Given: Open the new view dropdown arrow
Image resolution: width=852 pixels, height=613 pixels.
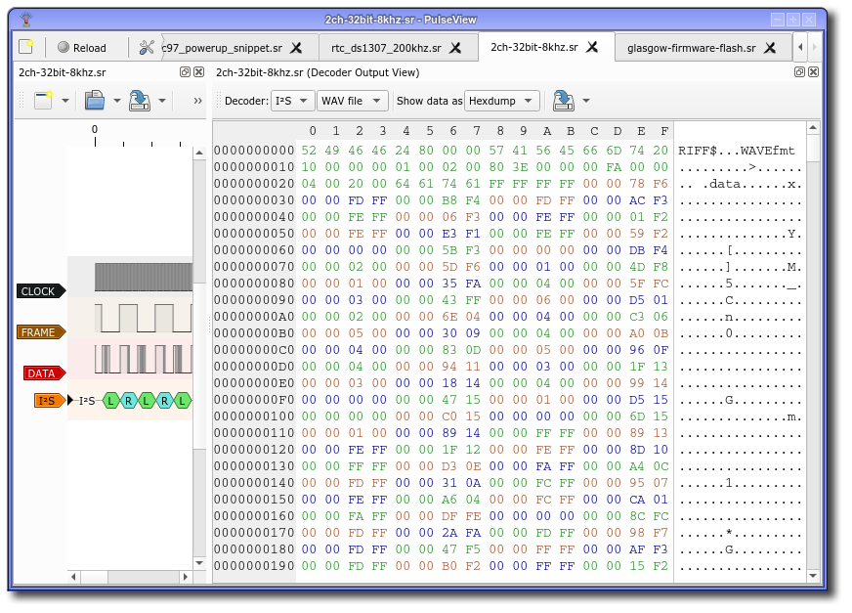Looking at the screenshot, I should 65,101.
